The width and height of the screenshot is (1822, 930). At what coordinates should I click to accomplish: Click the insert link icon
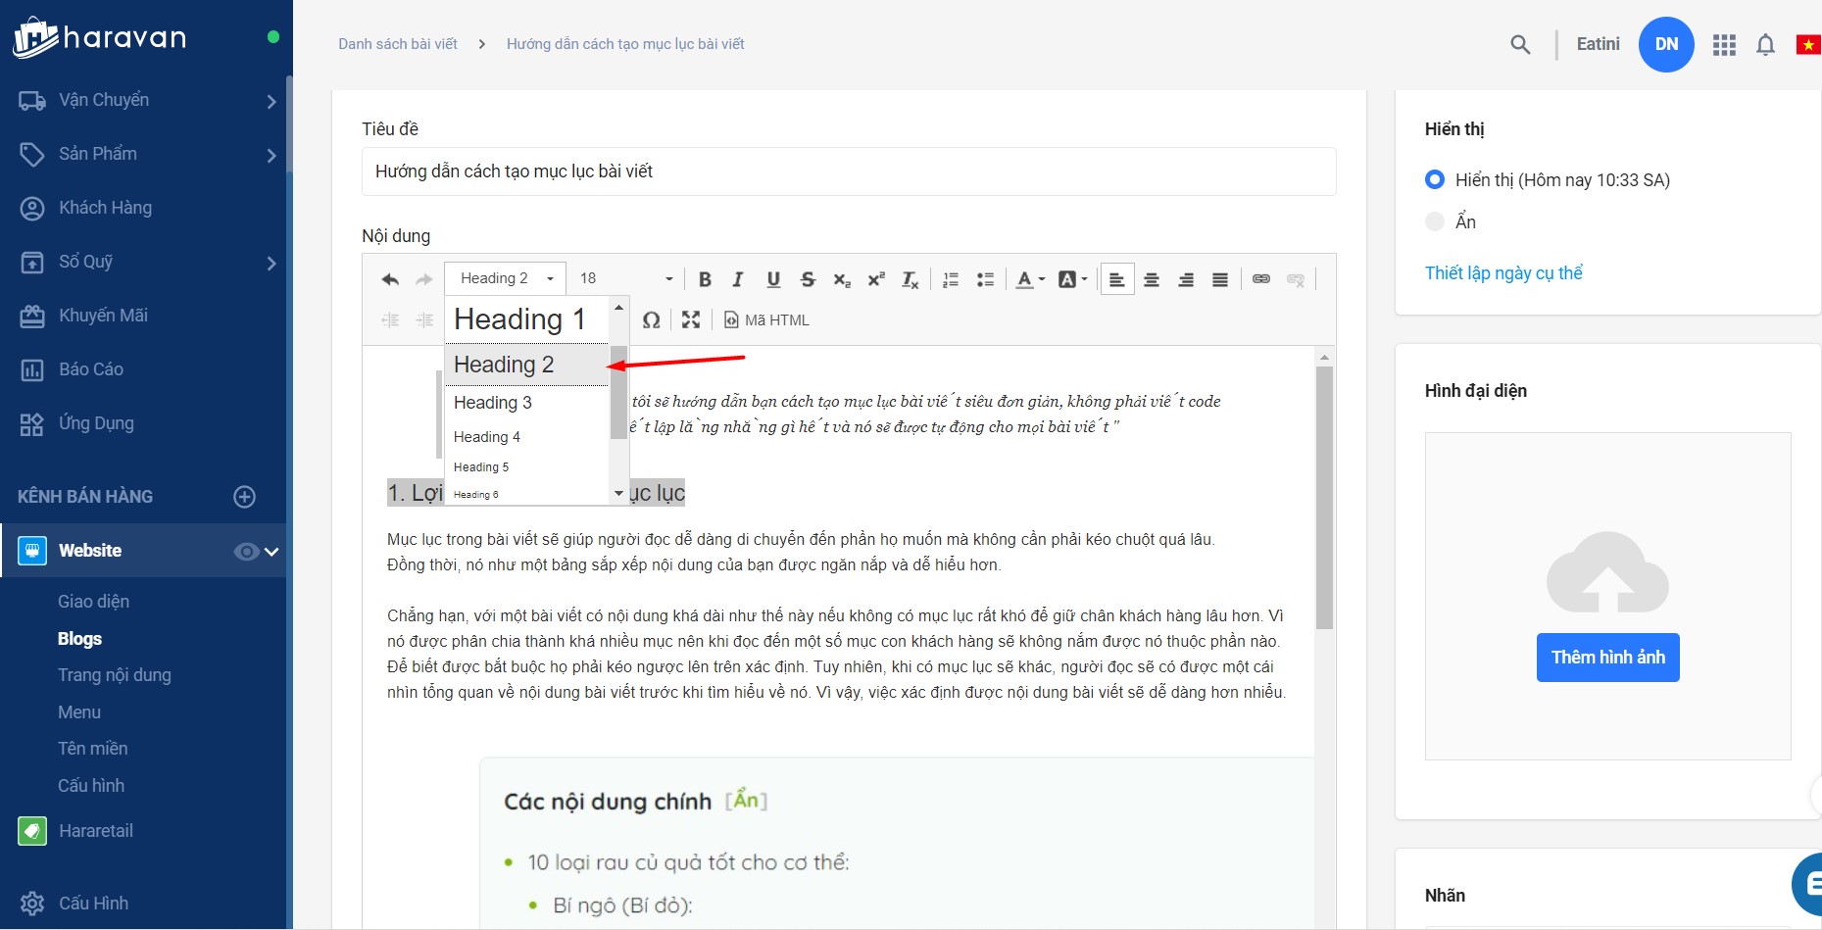(1261, 279)
